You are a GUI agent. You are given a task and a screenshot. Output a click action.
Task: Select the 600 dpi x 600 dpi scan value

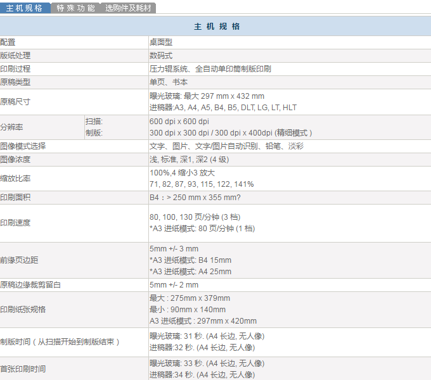click(179, 121)
